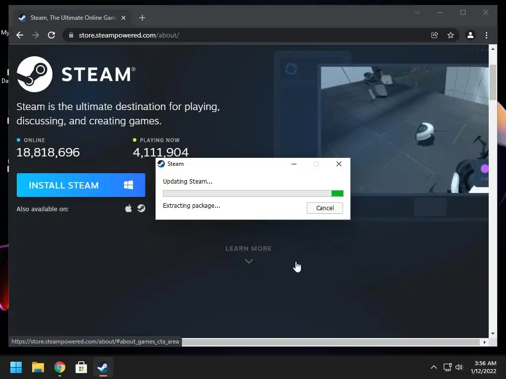Click the PLAYING NOW count 4,111,904
The image size is (506, 379).
click(x=161, y=152)
